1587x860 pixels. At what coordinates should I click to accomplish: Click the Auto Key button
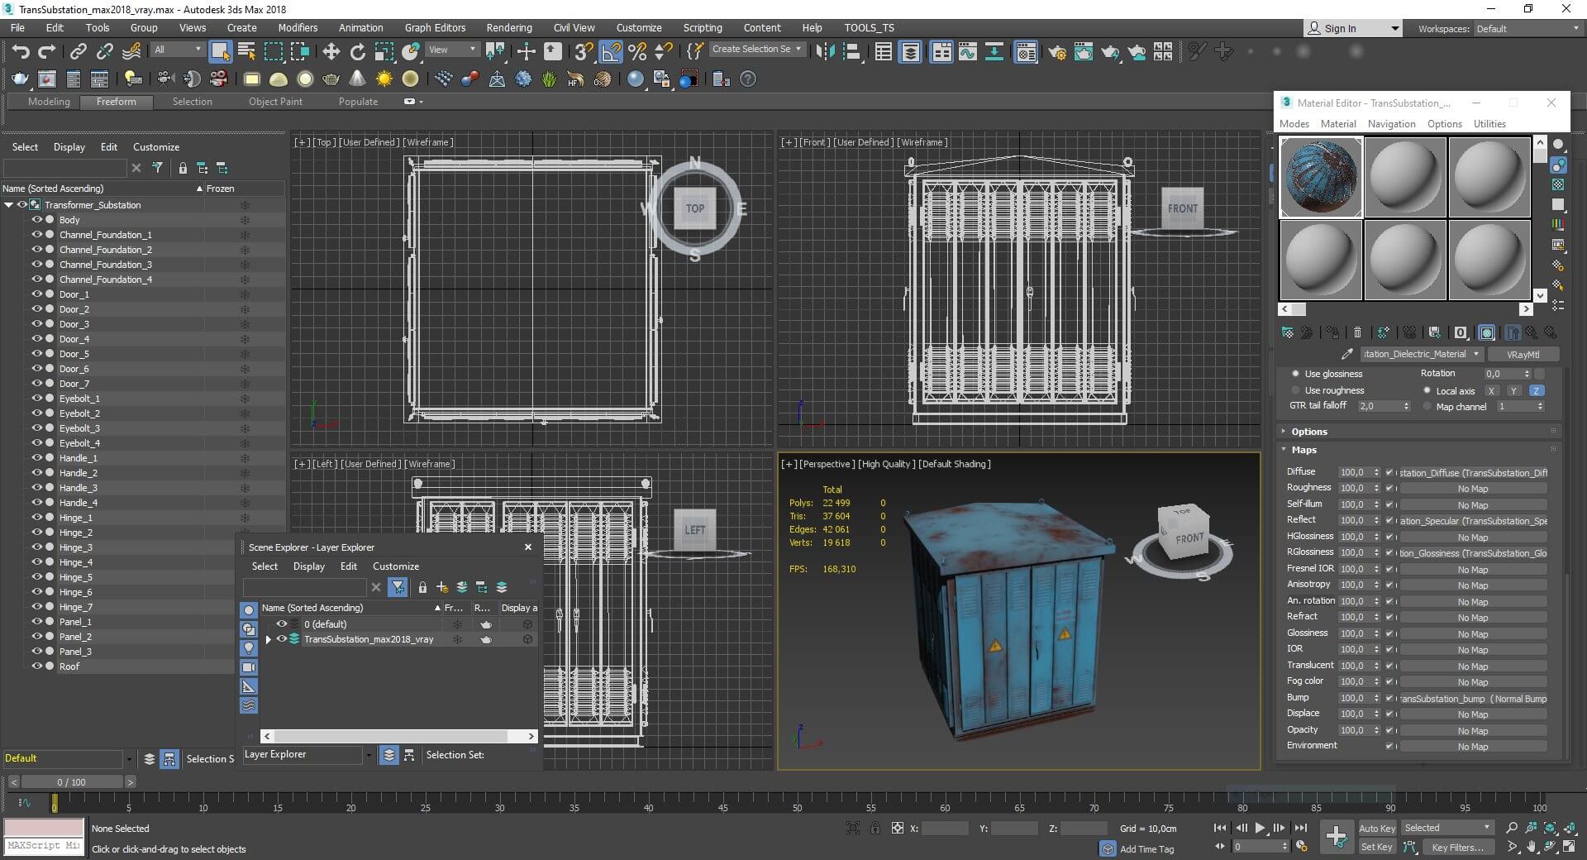point(1376,828)
